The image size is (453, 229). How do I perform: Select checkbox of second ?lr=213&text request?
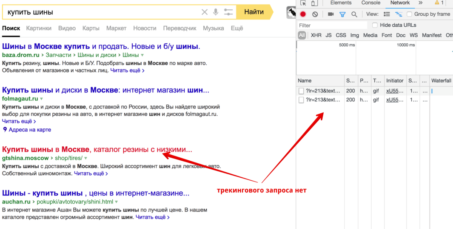(x=301, y=100)
